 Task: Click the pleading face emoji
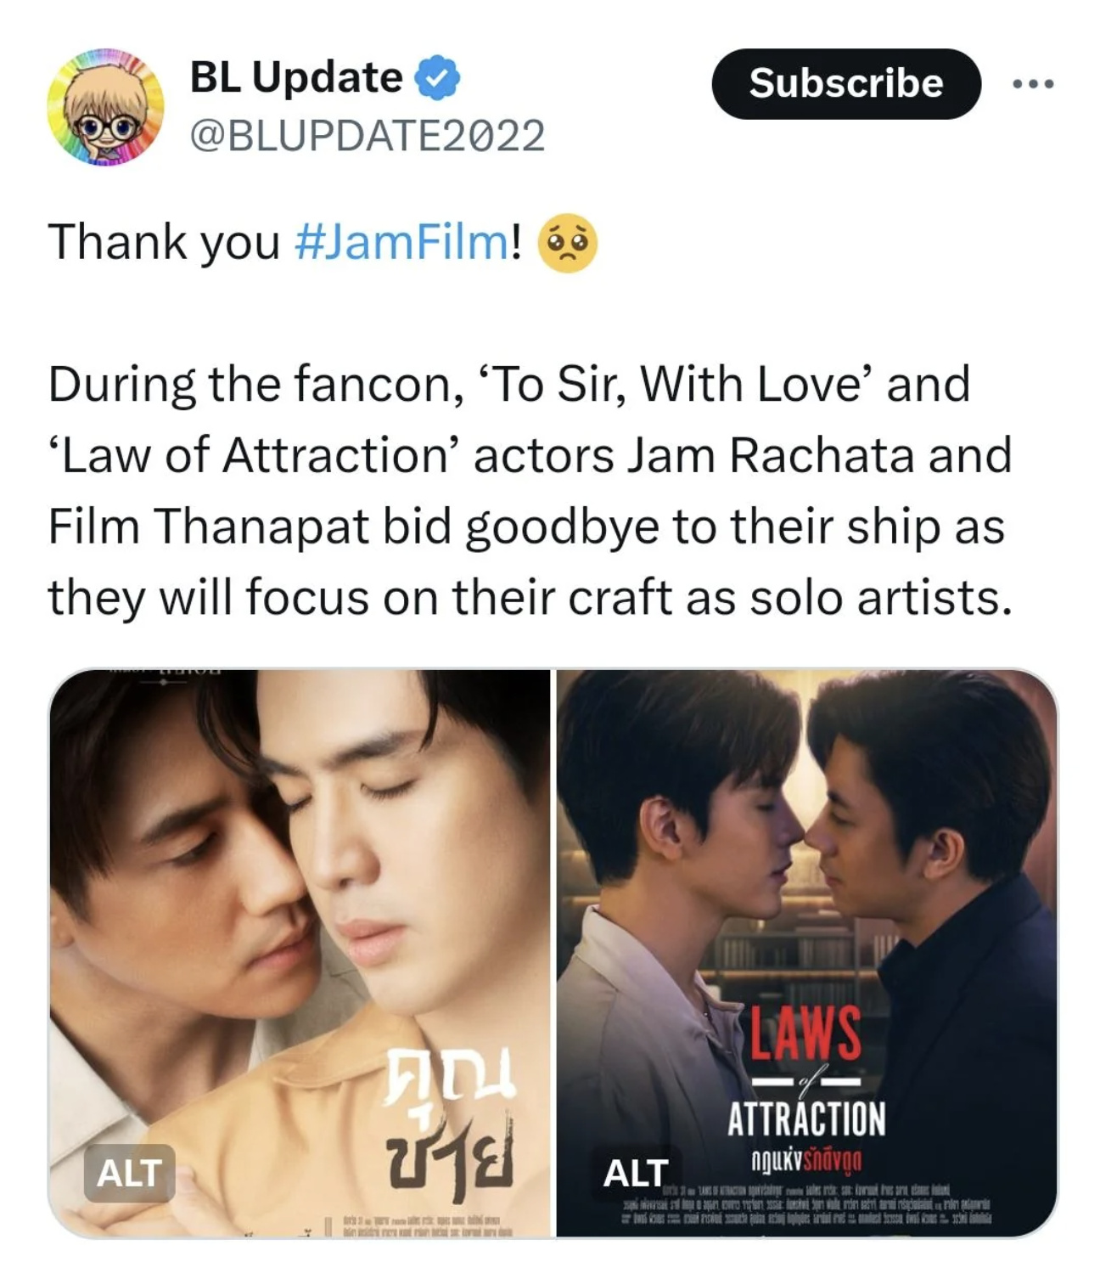pyautogui.click(x=568, y=243)
